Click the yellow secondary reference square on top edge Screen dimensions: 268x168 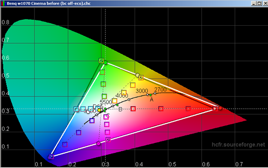(x=141, y=78)
